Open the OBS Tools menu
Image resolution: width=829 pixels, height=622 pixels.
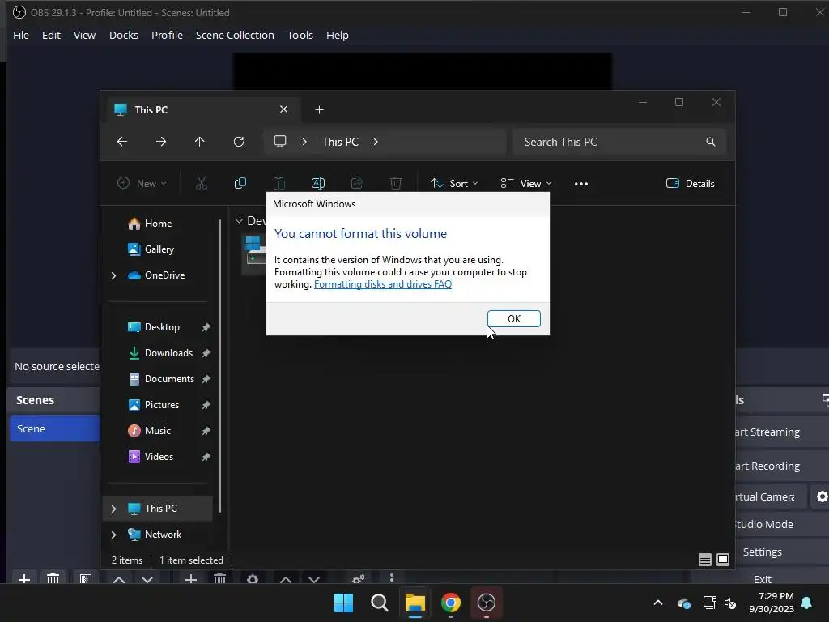pyautogui.click(x=300, y=35)
